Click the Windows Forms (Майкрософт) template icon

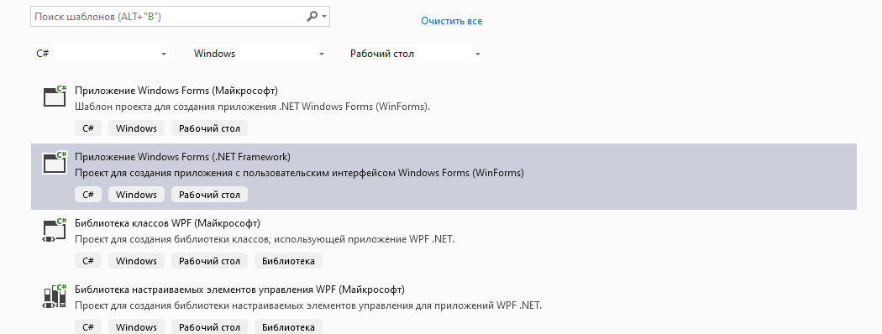pos(55,97)
